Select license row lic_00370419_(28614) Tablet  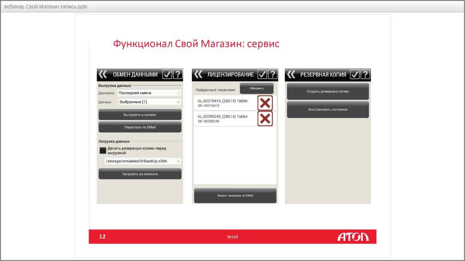click(x=235, y=103)
